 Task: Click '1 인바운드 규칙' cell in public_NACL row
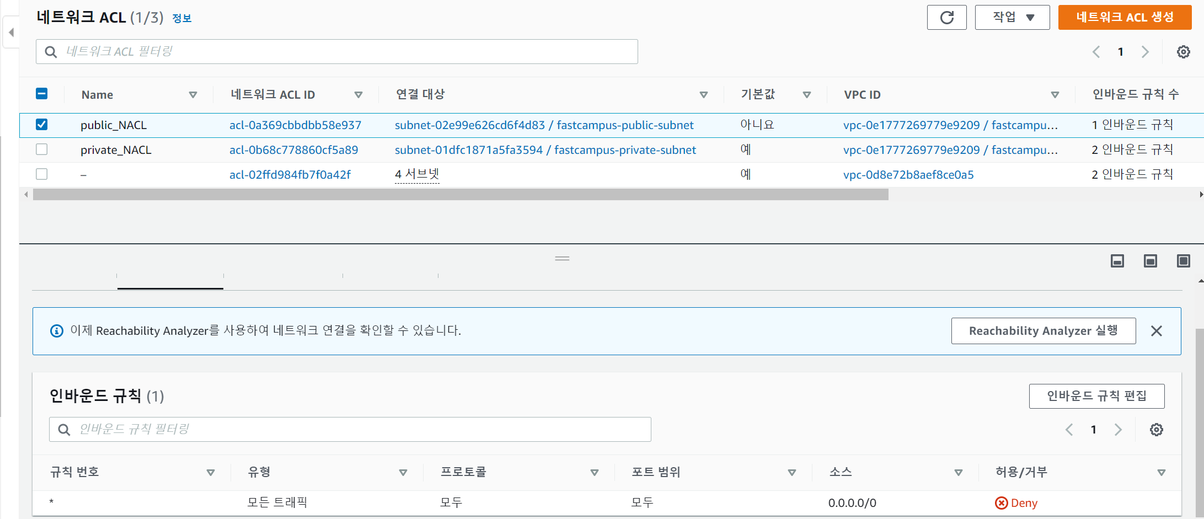pos(1132,125)
